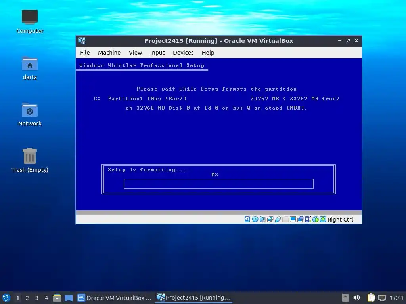Open the Devices menu
Viewport: 406px width, 304px height.
[x=183, y=53]
